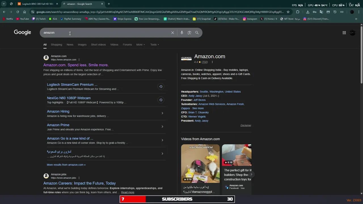Screen dimensions: 363x204
Task: Expand the Amazon Prime sitelink chevron
Action: [162, 127]
